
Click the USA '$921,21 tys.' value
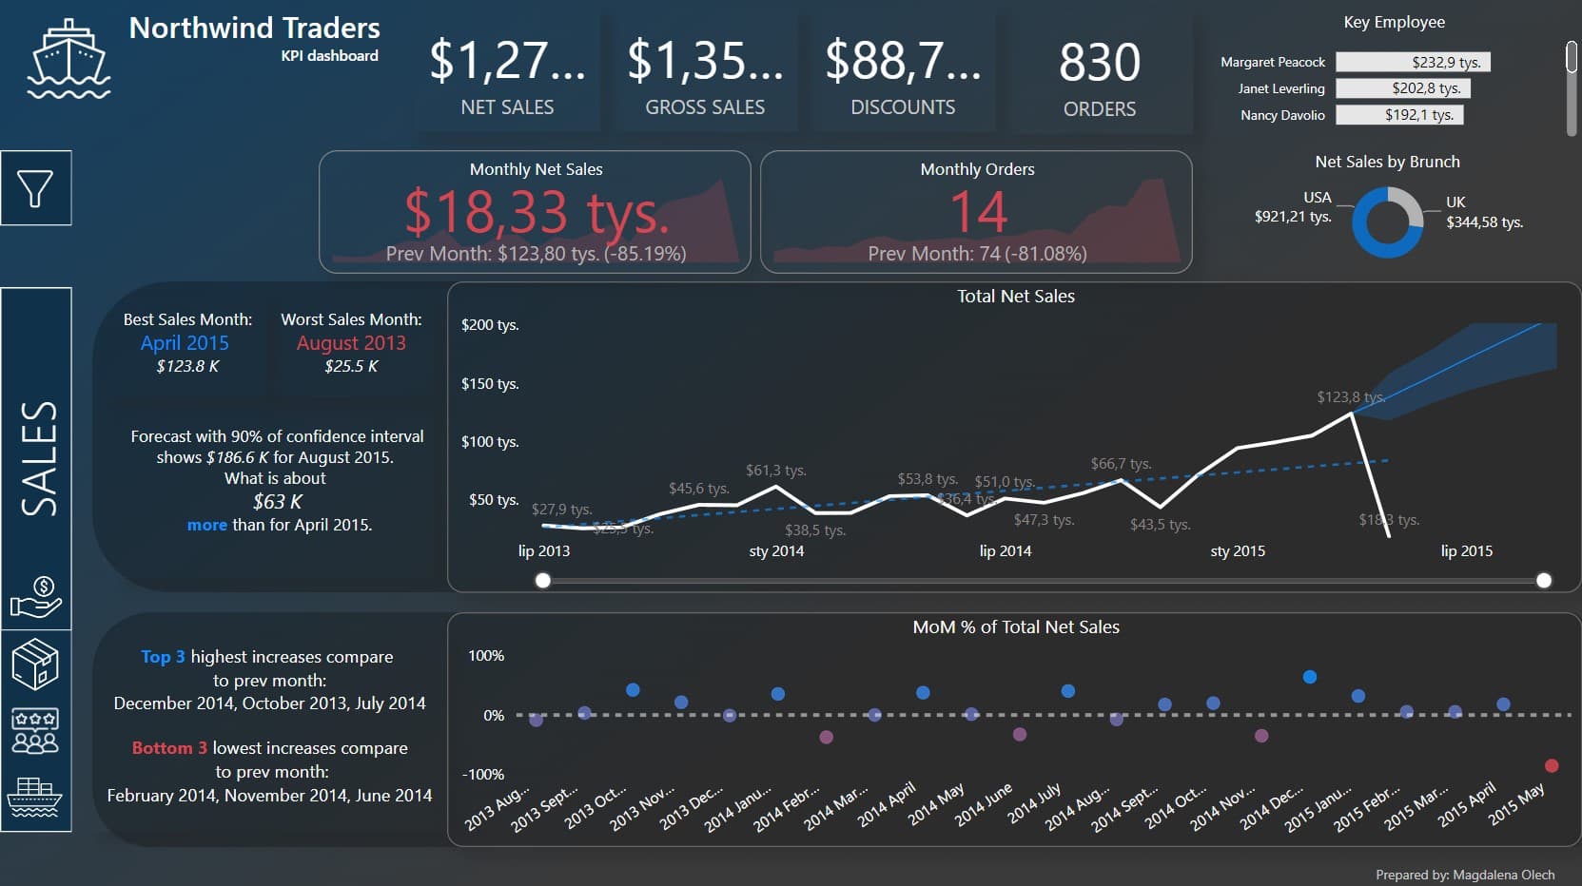pos(1293,217)
